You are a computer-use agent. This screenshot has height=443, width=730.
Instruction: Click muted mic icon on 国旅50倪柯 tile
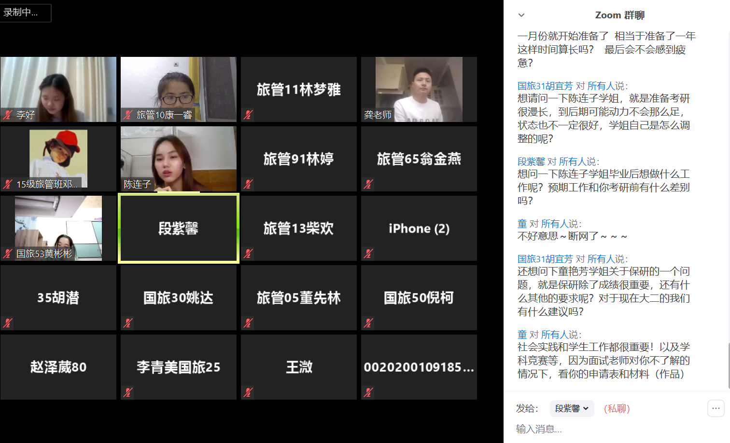[368, 323]
